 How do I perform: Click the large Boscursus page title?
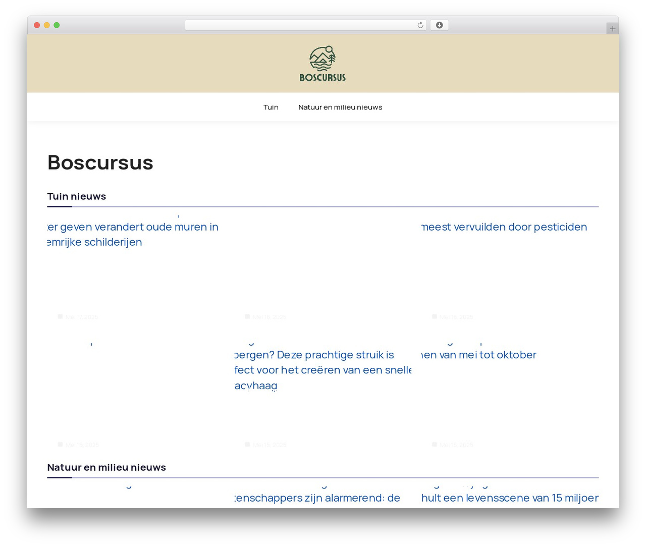(x=100, y=162)
